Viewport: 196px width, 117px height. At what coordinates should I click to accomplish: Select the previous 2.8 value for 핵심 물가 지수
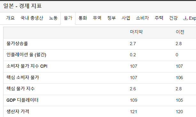coord(179,89)
